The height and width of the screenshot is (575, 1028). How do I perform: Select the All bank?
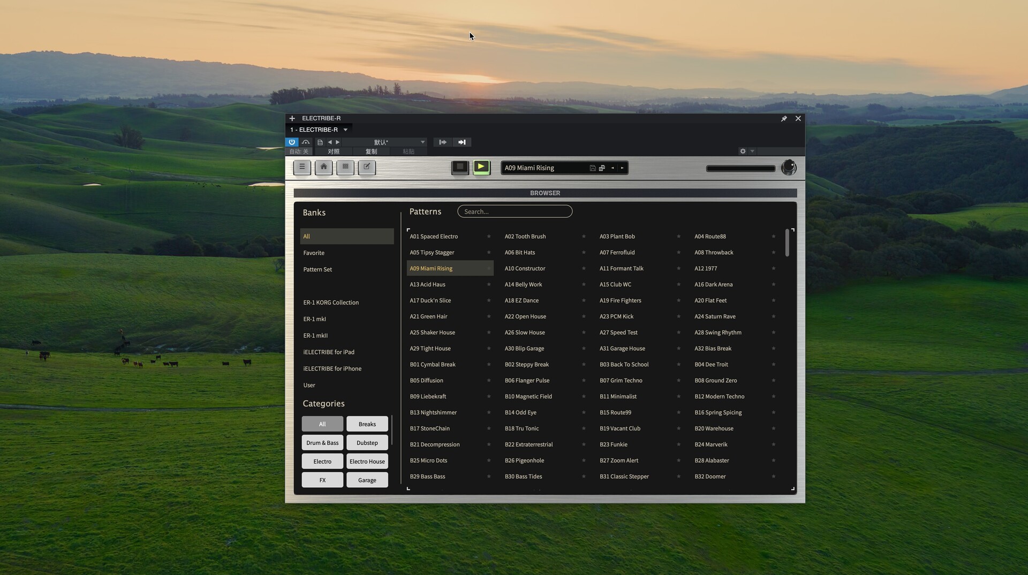[x=347, y=236]
